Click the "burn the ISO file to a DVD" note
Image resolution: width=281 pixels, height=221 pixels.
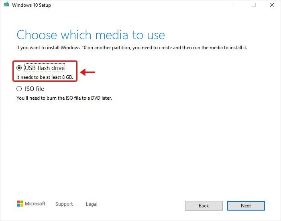tap(64, 98)
